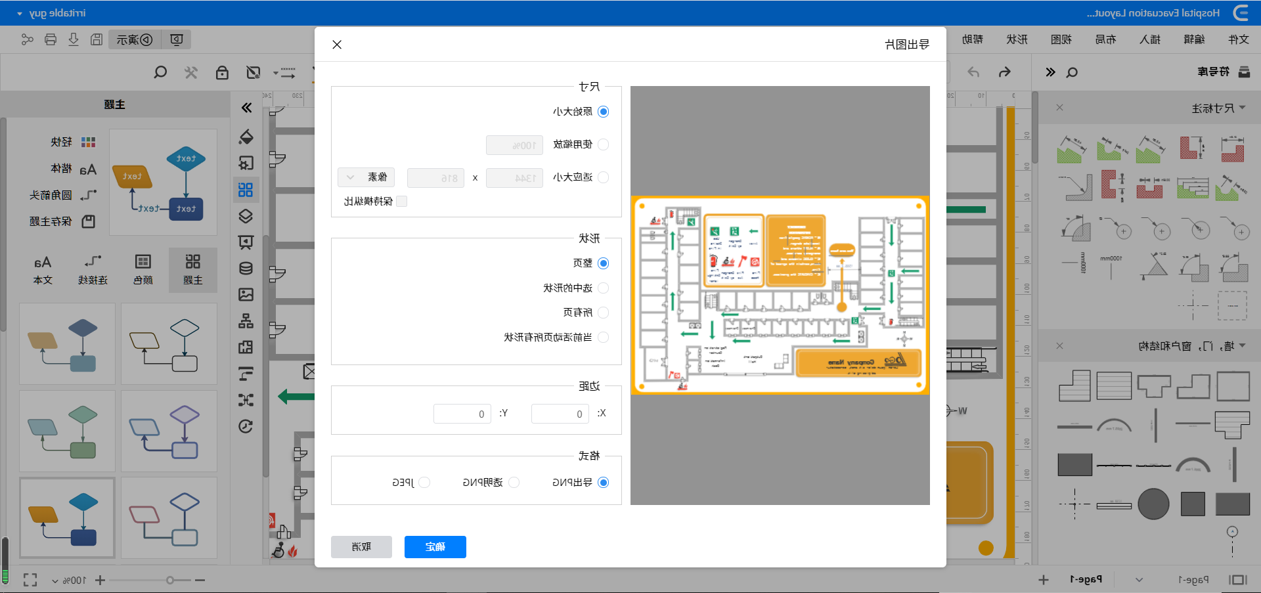Click the 取消 cancel button
1261x593 pixels.
(x=362, y=547)
